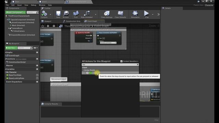This screenshot has width=219, height=123.
Task: Collapse Action Events subcategory
Action: (84, 70)
